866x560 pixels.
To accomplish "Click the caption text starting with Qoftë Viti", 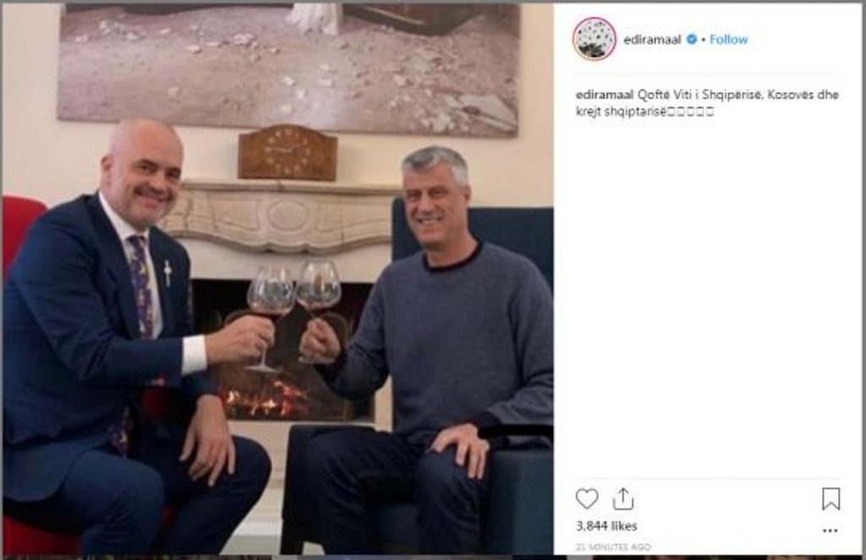I will coord(708,102).
